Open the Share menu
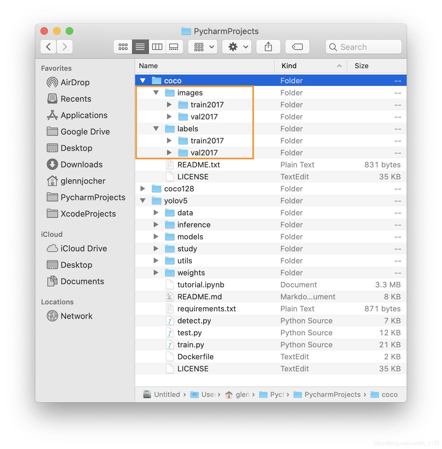Screen dimensions: 442x449 [268, 47]
